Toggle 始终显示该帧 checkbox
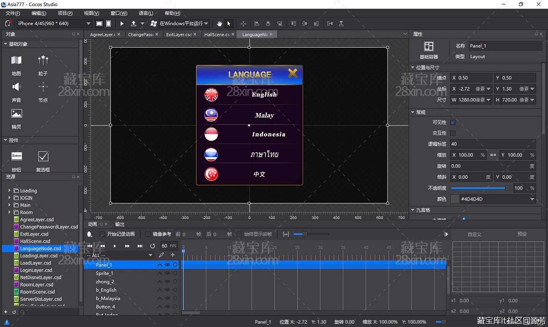Image resolution: width=548 pixels, height=327 pixels. tap(239, 234)
